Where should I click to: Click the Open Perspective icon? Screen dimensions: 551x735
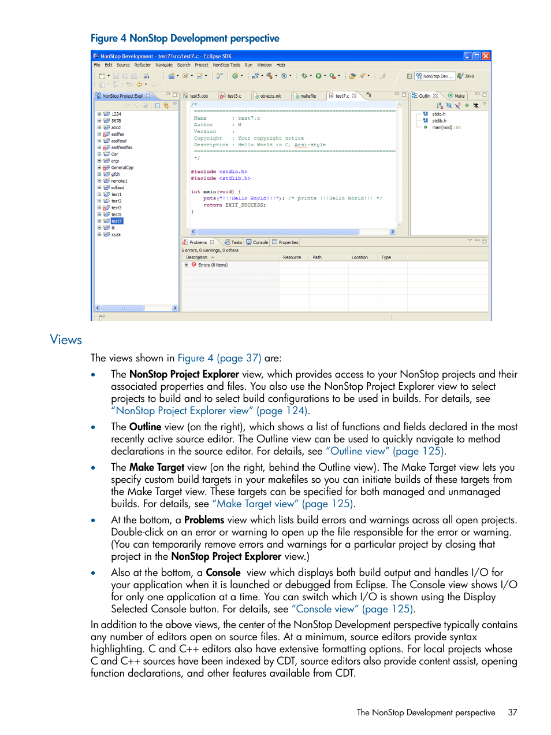[409, 76]
